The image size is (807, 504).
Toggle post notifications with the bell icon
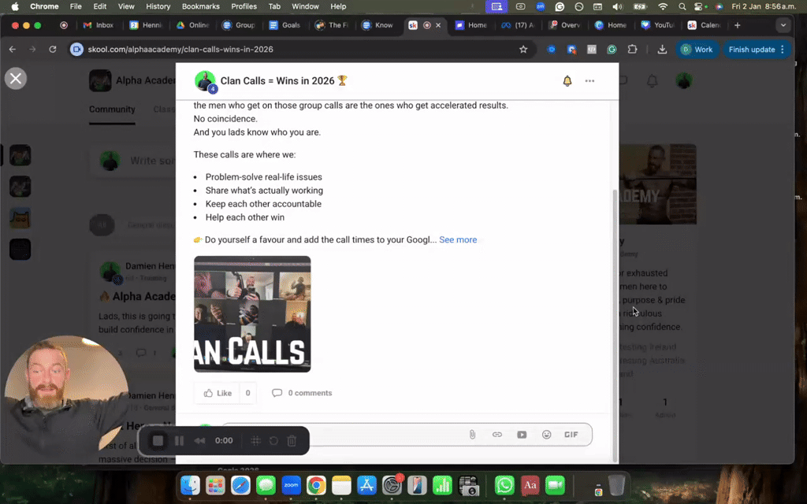coord(567,81)
